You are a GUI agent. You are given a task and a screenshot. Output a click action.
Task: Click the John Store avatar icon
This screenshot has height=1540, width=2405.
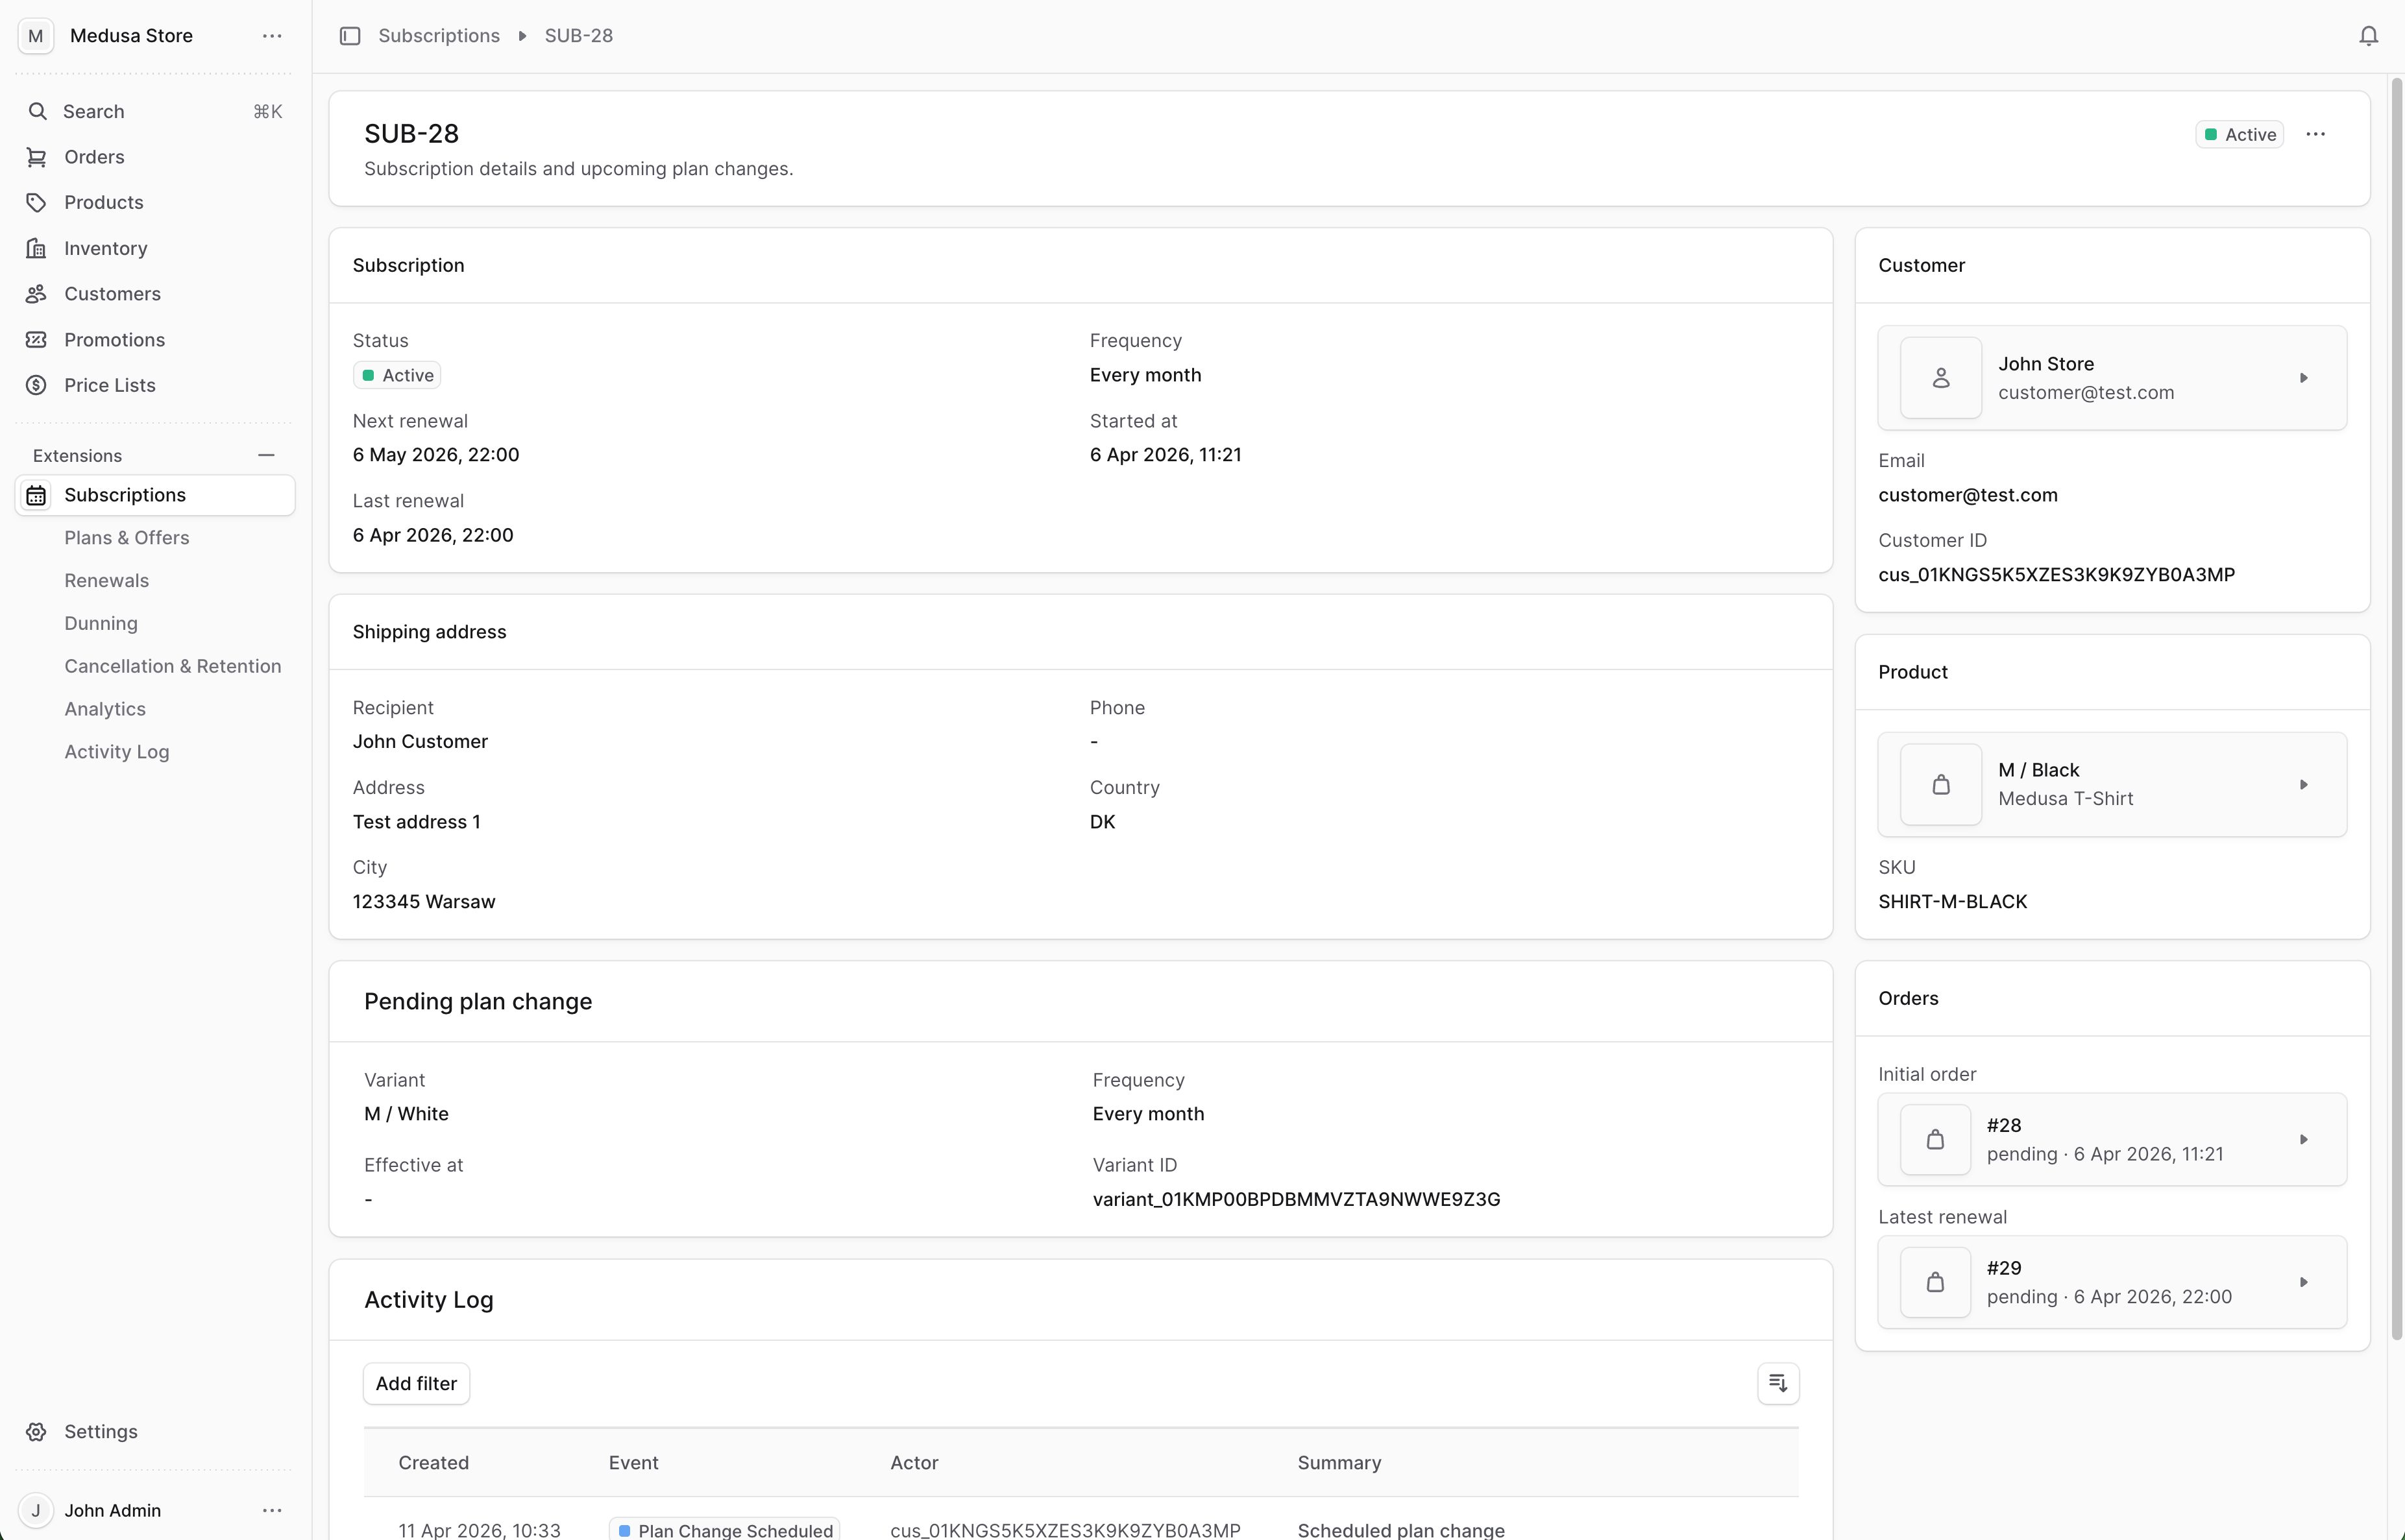pos(1941,378)
